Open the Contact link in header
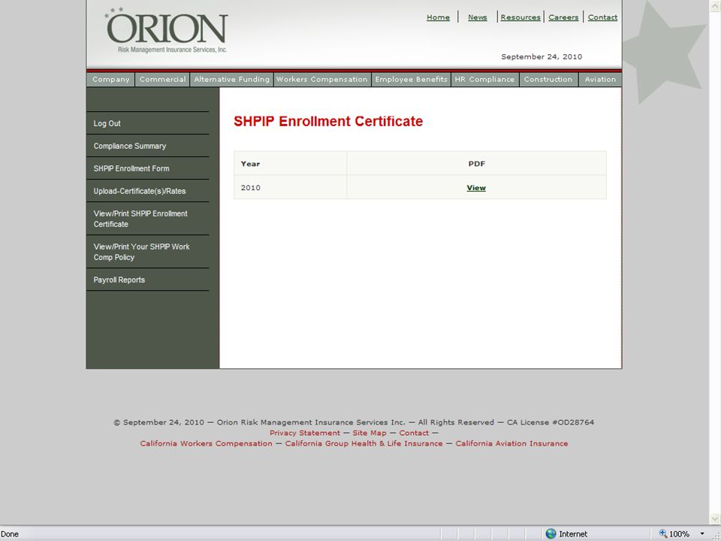Screen dimensions: 721x541 click(x=602, y=17)
